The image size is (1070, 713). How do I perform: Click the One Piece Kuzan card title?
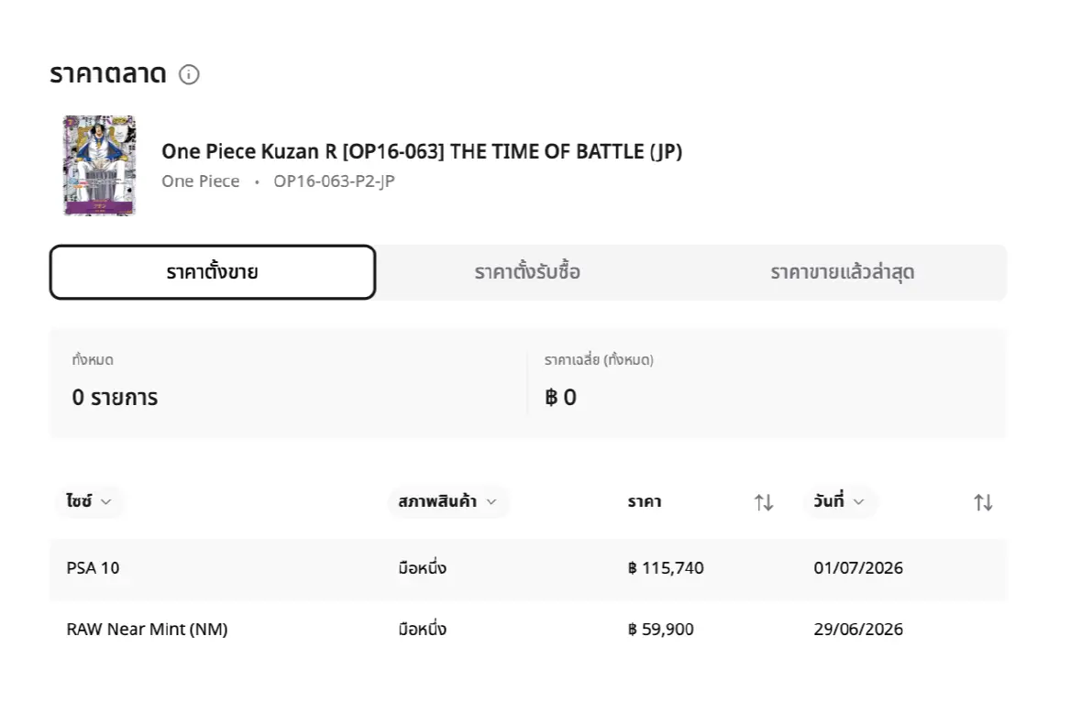[422, 151]
